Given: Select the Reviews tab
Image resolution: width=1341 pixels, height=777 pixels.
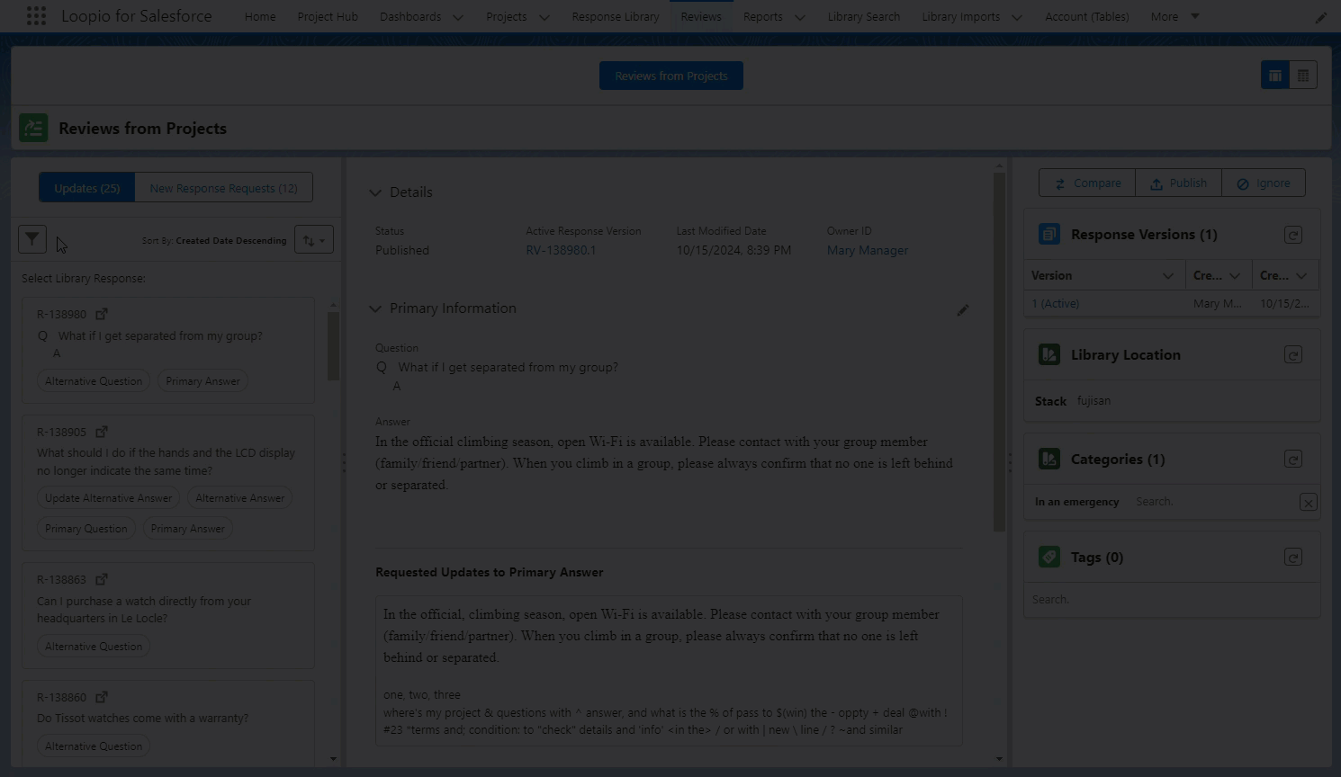Looking at the screenshot, I should pyautogui.click(x=701, y=16).
